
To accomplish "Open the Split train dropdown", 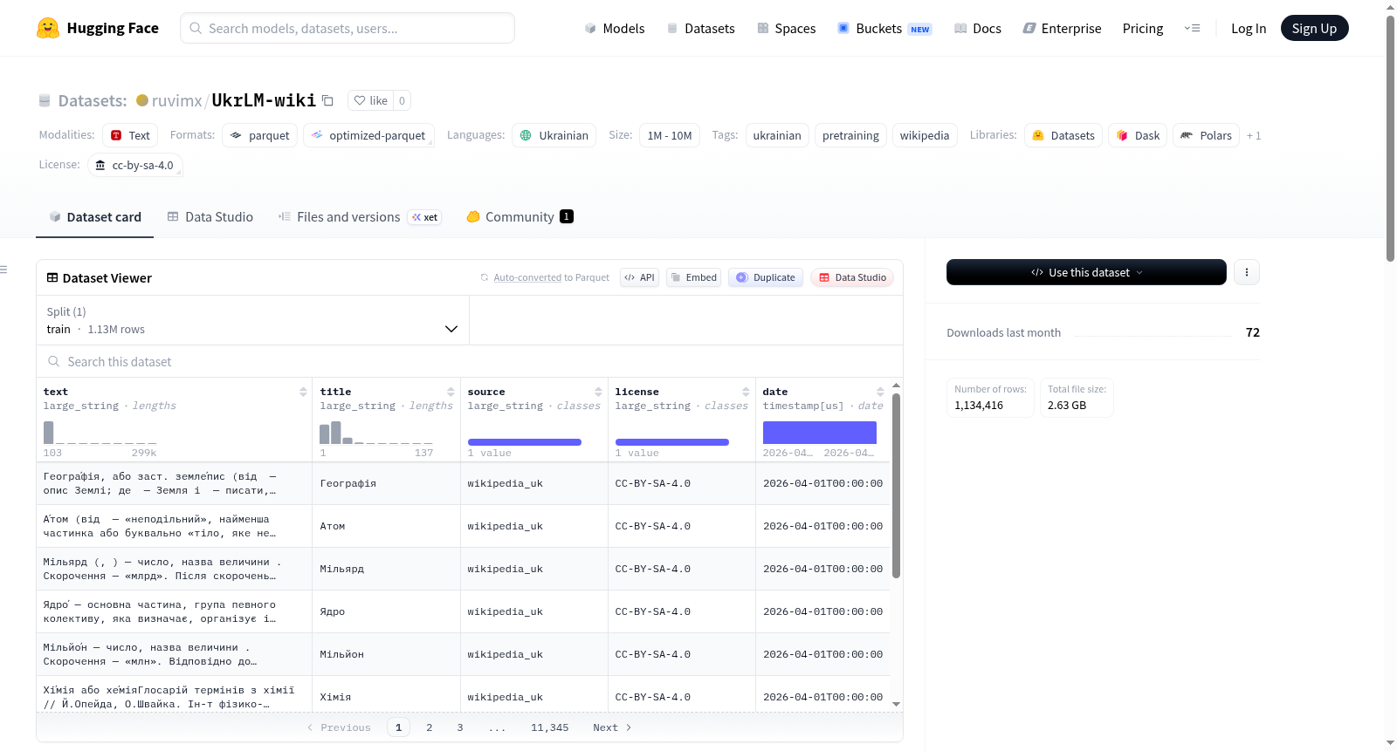I will 252,320.
